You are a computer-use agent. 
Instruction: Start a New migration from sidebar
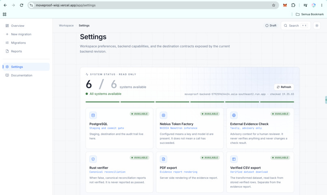26,34
